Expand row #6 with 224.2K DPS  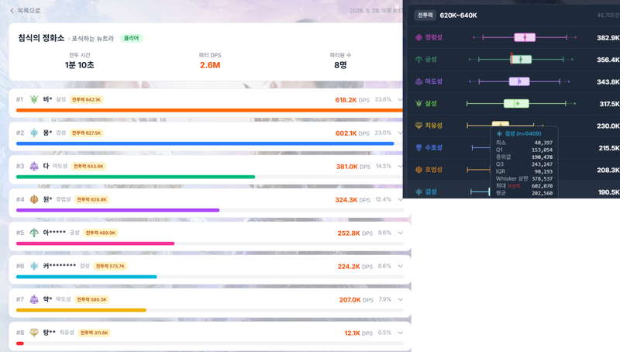[400, 266]
